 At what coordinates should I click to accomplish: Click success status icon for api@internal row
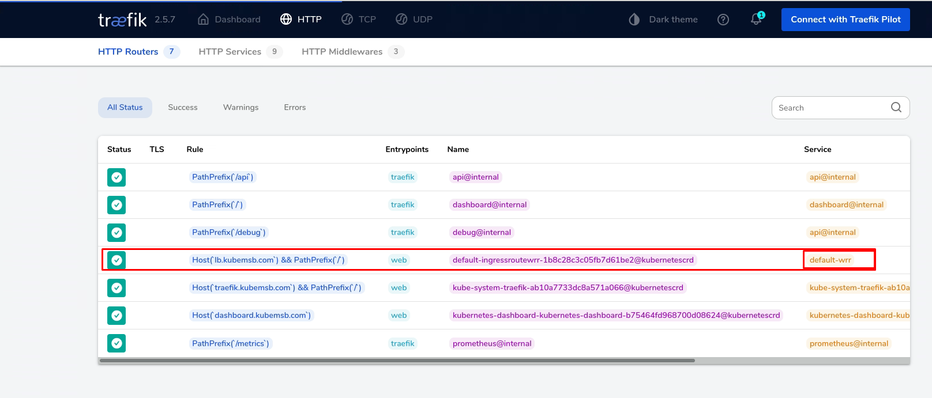(x=116, y=177)
